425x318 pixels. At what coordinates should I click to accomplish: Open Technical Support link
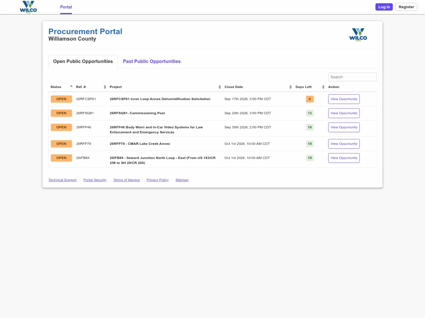tap(62, 180)
